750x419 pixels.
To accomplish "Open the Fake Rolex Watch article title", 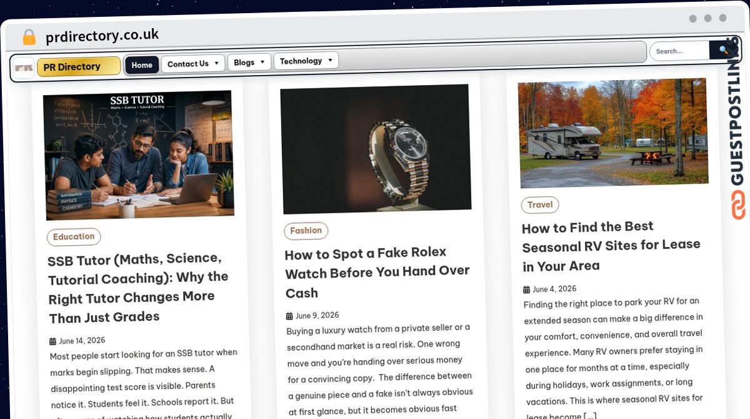I will pos(377,273).
